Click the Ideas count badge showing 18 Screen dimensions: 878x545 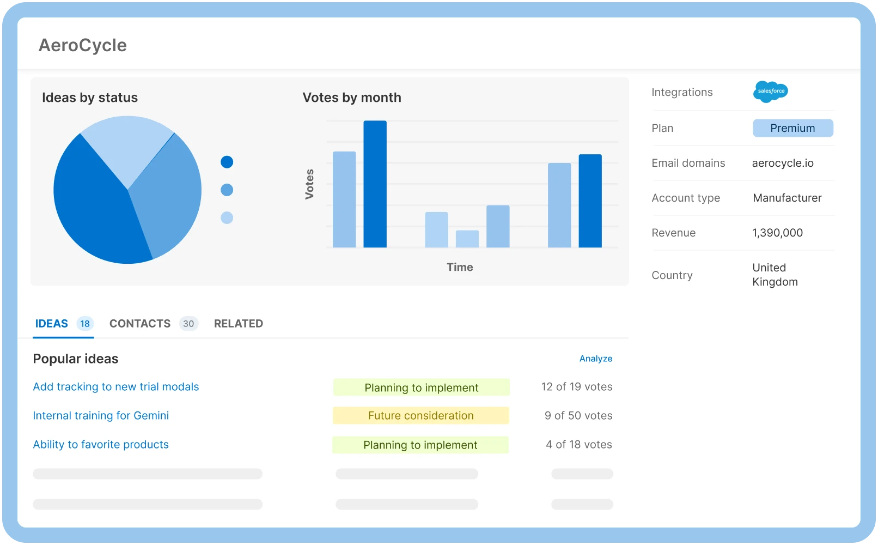[x=84, y=323]
